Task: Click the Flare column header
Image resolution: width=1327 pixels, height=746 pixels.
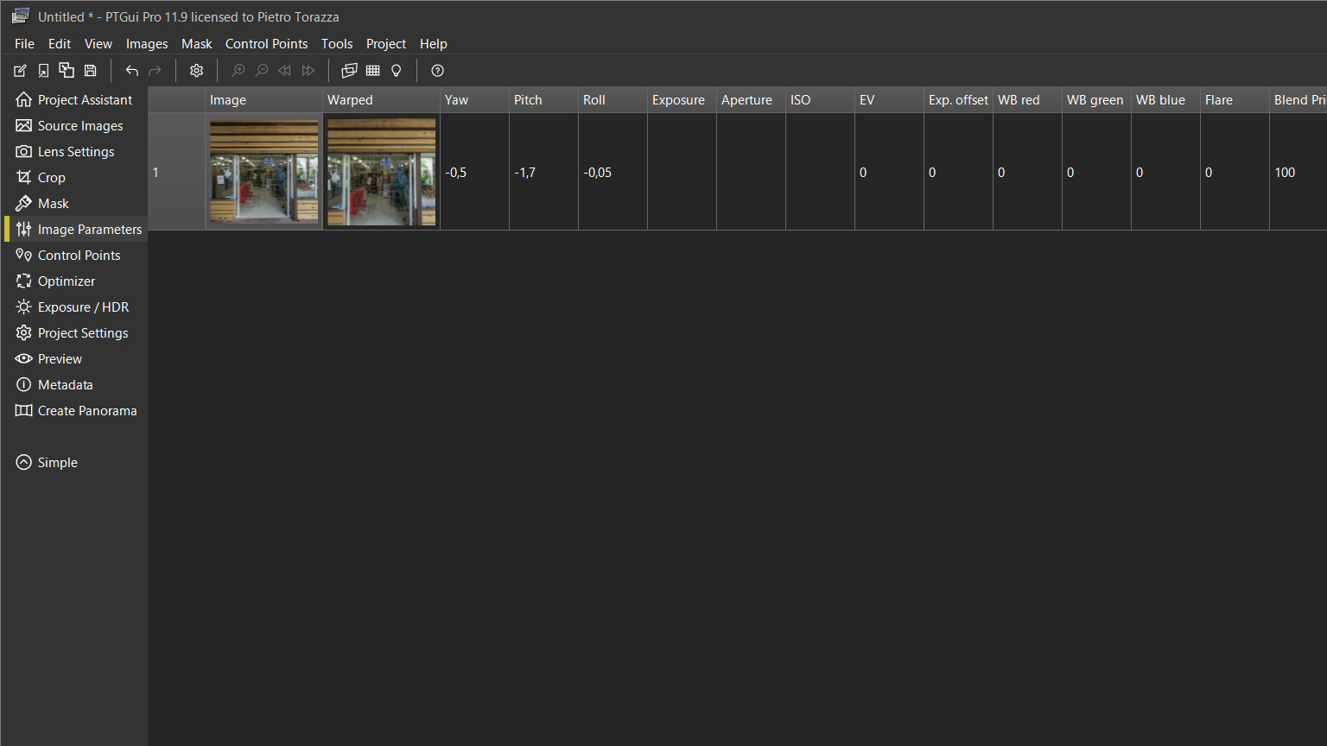Action: [1235, 100]
